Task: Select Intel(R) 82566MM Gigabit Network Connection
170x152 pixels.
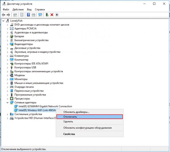Action: point(45,106)
